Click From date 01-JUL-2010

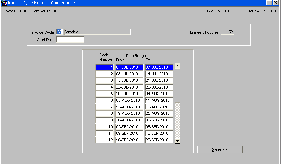129,67
